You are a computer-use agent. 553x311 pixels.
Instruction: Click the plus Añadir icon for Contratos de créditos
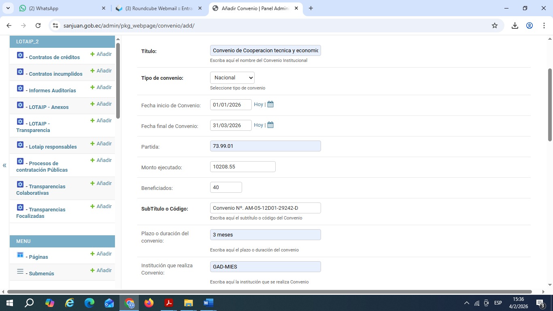(x=93, y=54)
